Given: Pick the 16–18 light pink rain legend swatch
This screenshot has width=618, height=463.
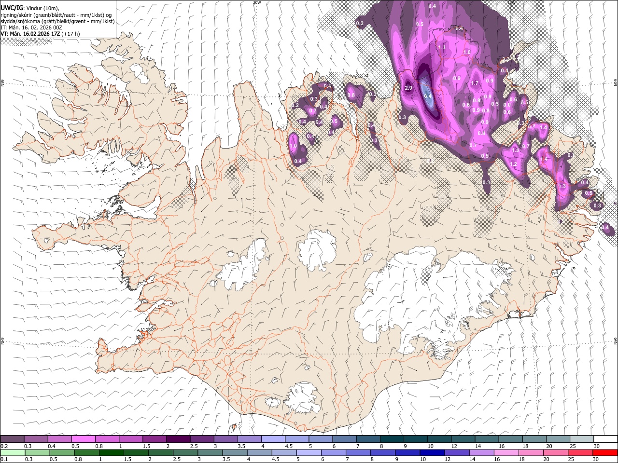Looking at the screenshot, I should tap(506, 452).
